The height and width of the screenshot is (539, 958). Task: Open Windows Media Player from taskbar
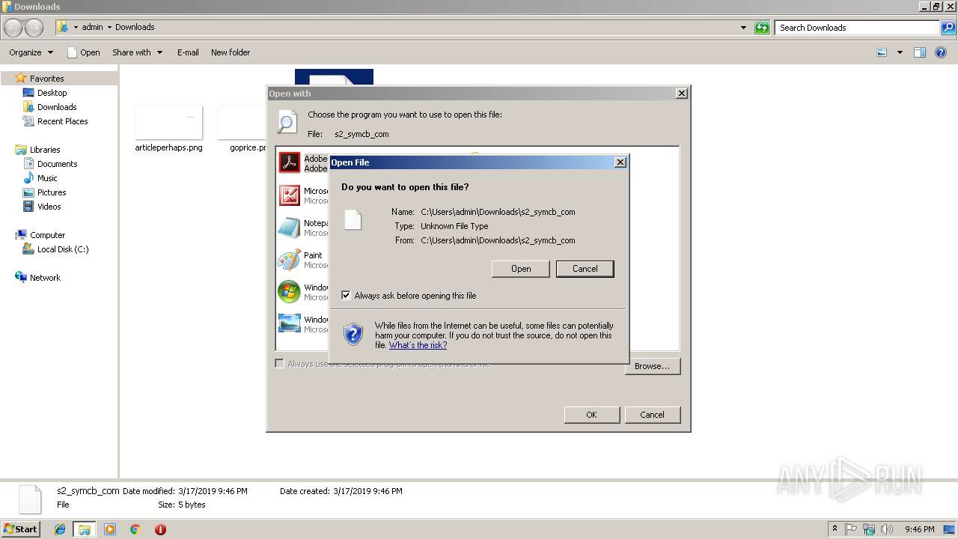(x=110, y=529)
